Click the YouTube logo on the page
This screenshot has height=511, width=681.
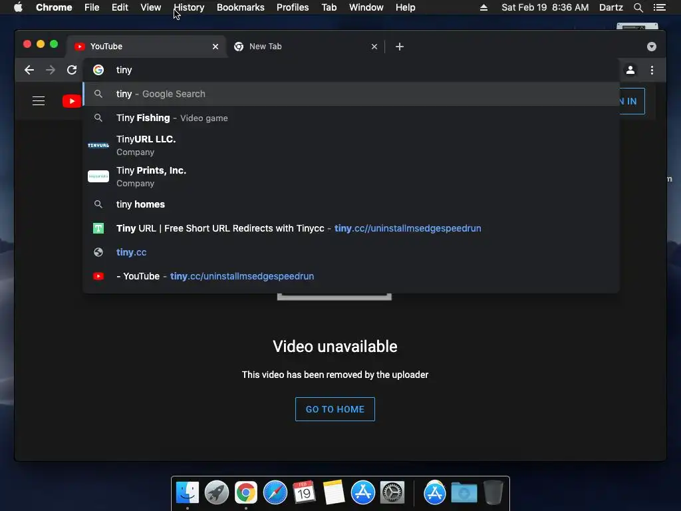pyautogui.click(x=72, y=101)
